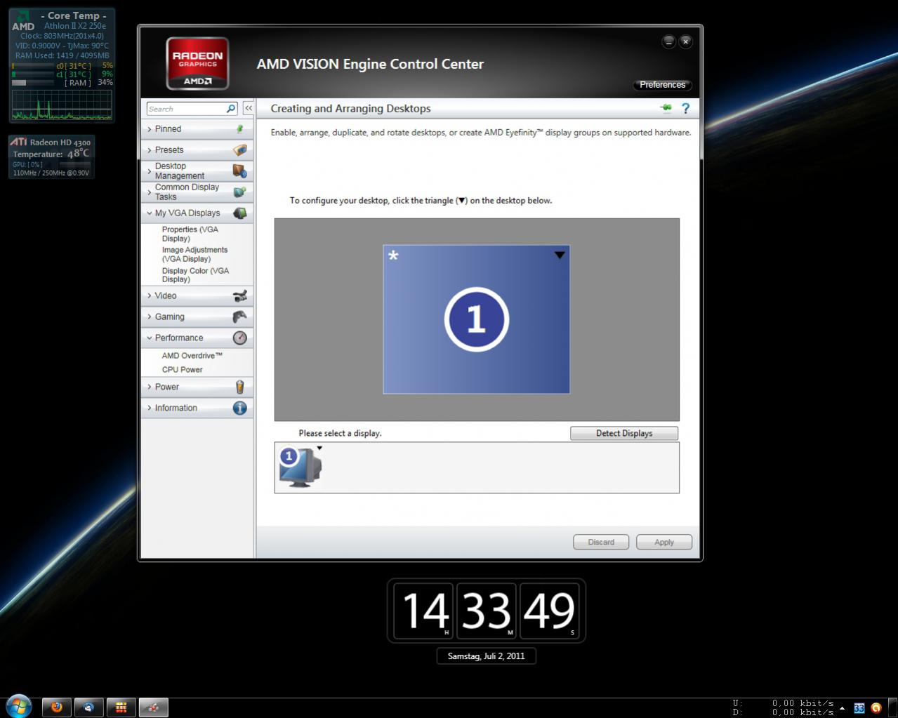Click the search magnifier icon
Viewport: 898px width, 718px height.
point(231,109)
